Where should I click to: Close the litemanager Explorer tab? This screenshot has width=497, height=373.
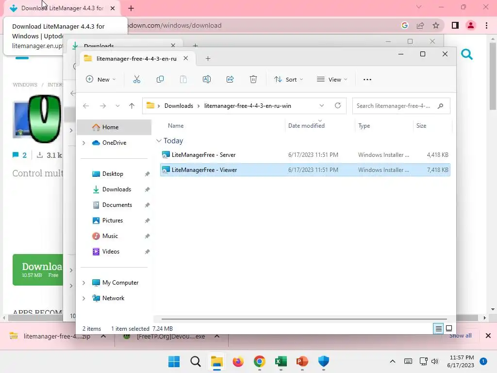pyautogui.click(x=186, y=58)
